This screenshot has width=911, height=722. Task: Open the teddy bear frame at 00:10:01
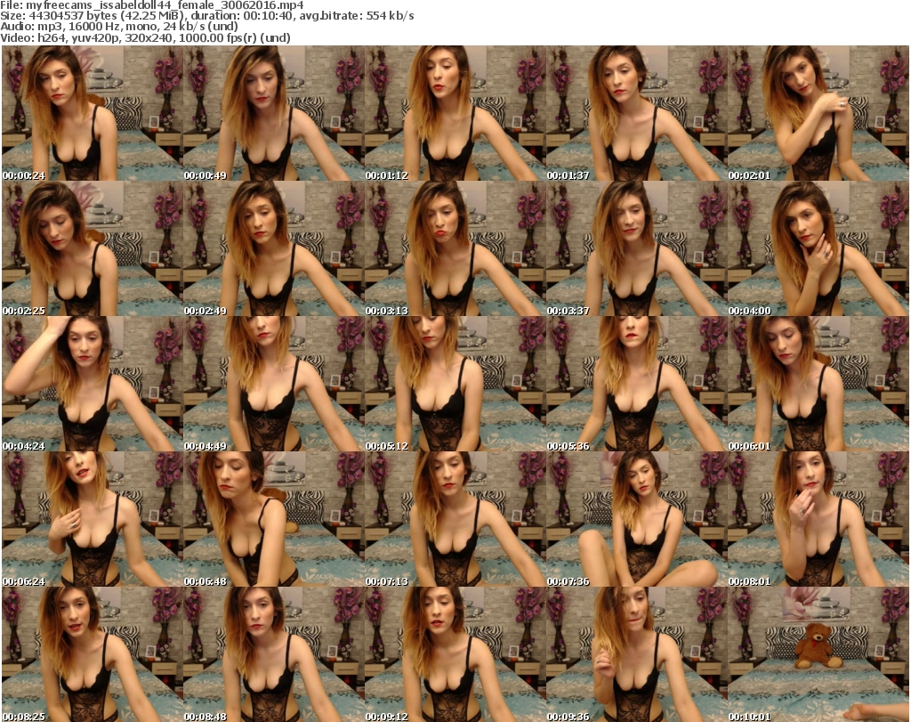pyautogui.click(x=818, y=654)
